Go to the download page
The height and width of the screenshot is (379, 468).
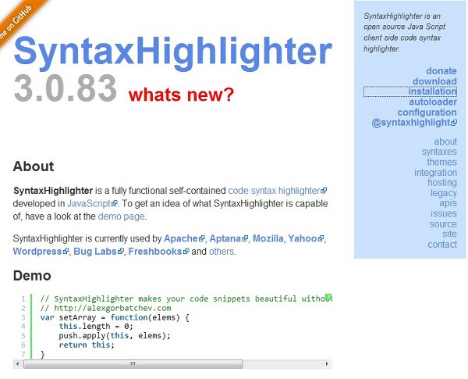point(434,81)
